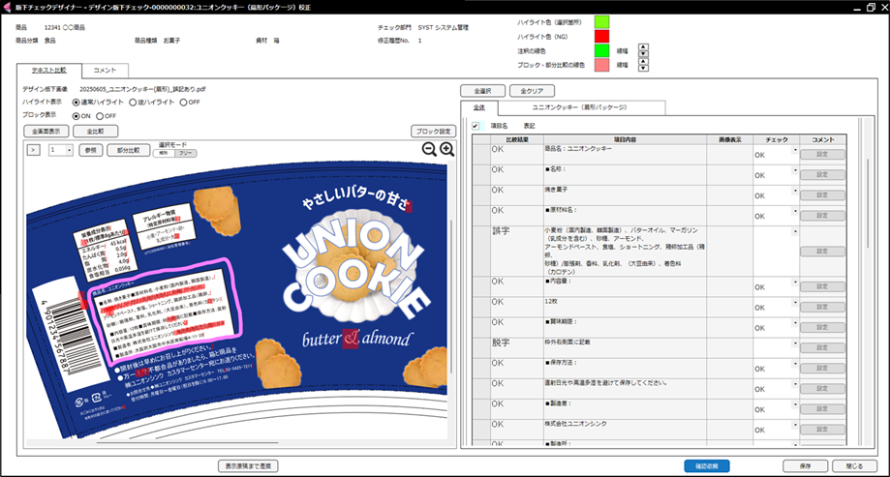Click the results table vertical scrollbar
The image size is (890, 477).
868,204
